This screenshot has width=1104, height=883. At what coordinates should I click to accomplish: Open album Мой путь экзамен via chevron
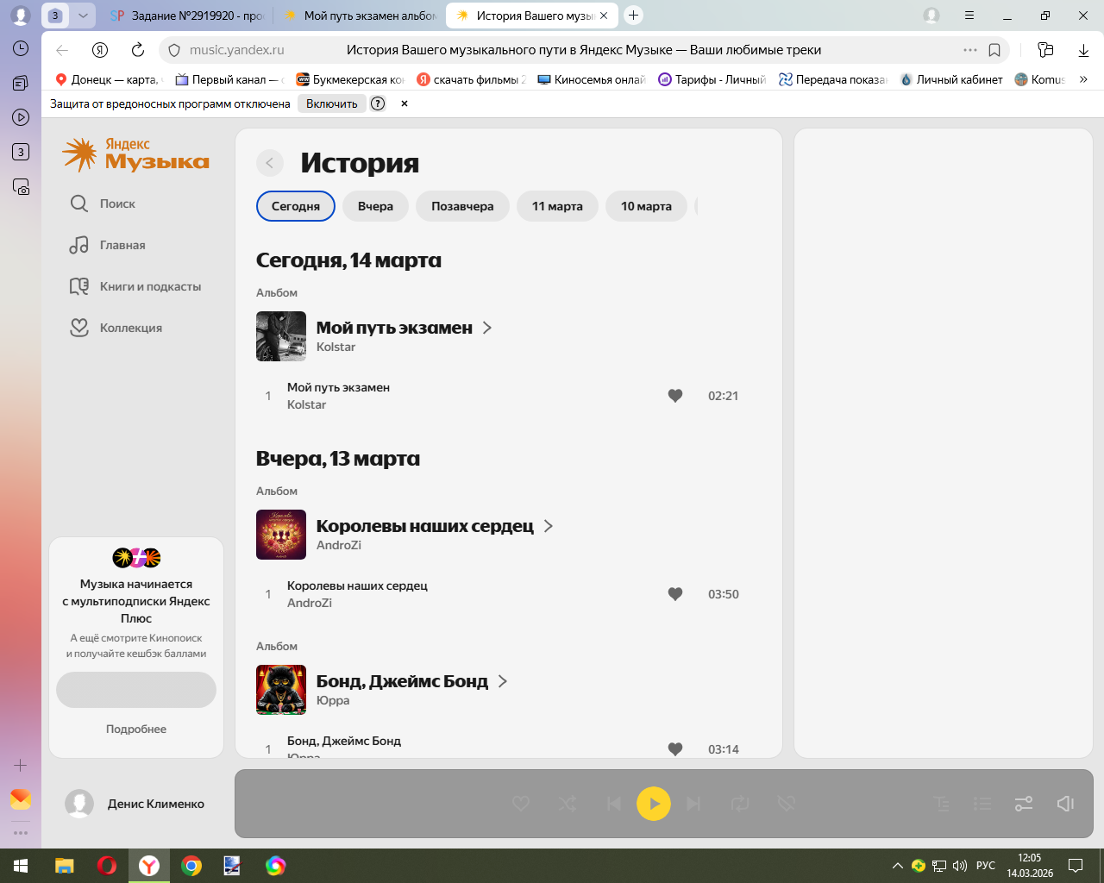[487, 328]
